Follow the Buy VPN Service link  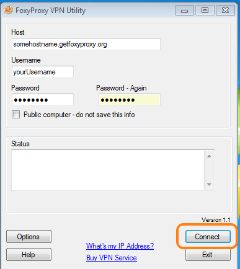tap(112, 258)
